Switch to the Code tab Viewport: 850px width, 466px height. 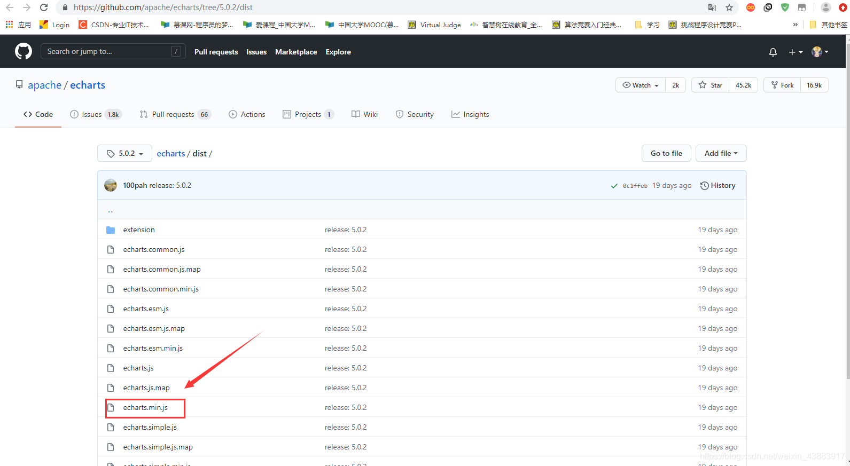pos(38,114)
